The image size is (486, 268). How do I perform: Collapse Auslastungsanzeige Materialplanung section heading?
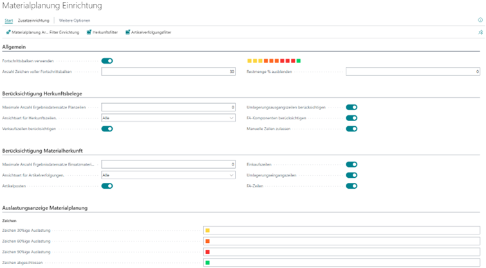pyautogui.click(x=45, y=208)
